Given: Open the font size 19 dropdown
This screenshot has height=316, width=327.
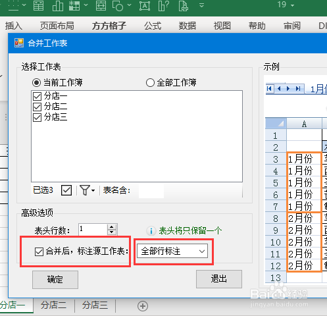Looking at the screenshot, I should [x=292, y=5].
